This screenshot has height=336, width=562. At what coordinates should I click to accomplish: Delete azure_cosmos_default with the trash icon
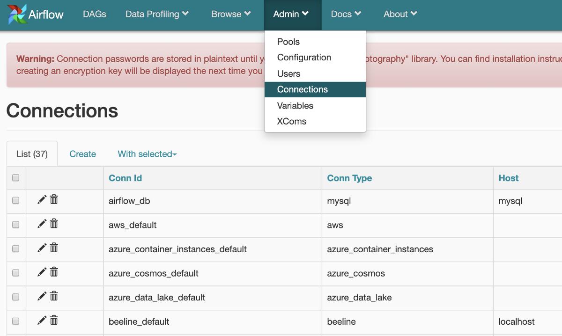pyautogui.click(x=54, y=272)
